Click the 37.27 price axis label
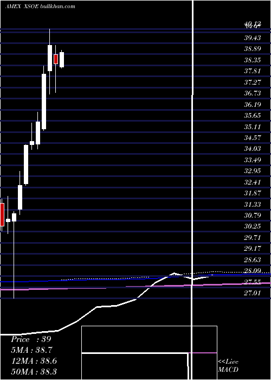 click(253, 83)
